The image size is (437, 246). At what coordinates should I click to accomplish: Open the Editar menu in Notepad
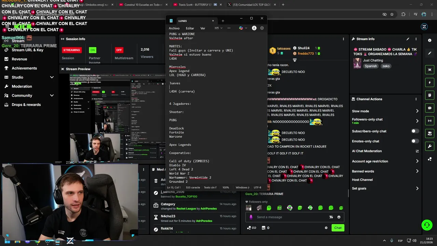[x=190, y=28]
